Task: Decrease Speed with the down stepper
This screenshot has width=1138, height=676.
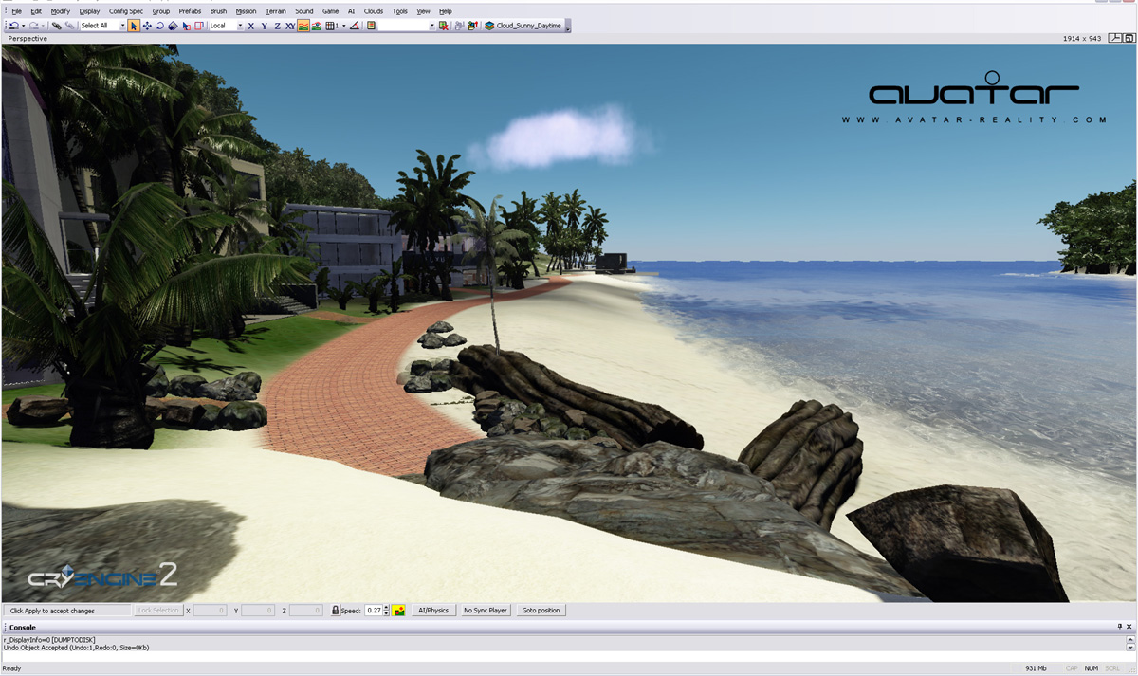Action: (387, 613)
